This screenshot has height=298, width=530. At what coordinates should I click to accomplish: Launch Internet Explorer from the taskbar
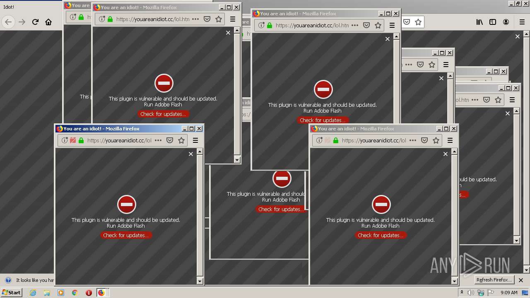tap(33, 293)
